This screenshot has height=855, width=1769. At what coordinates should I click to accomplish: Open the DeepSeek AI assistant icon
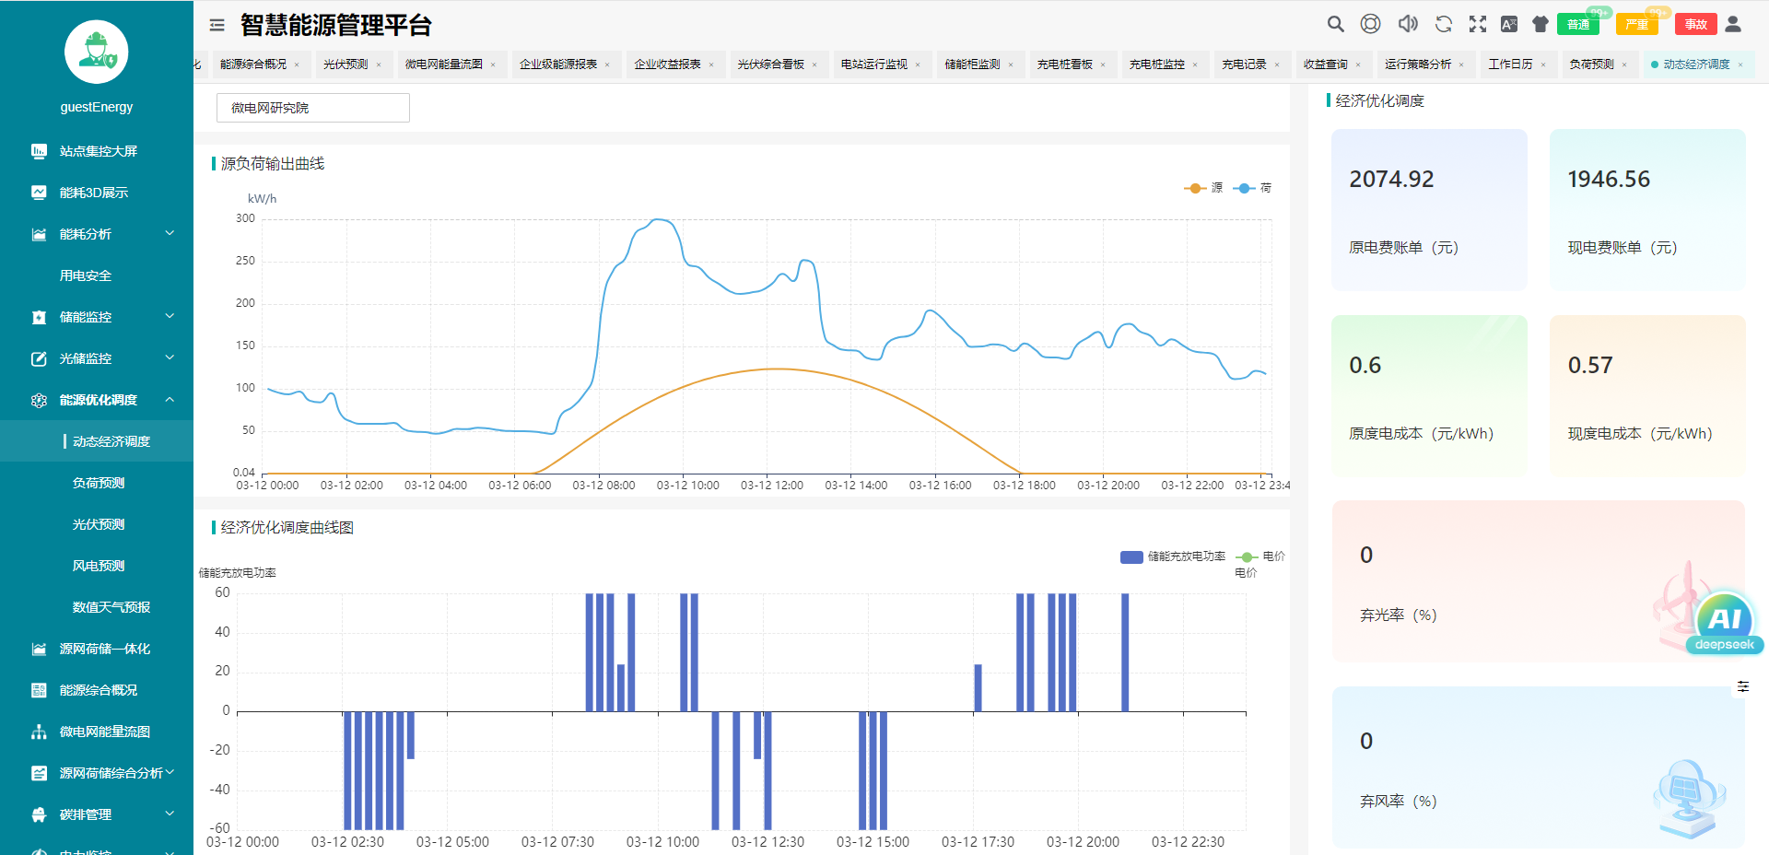click(x=1724, y=622)
